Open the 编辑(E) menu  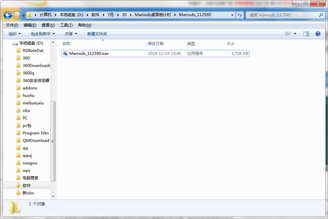(x=30, y=25)
